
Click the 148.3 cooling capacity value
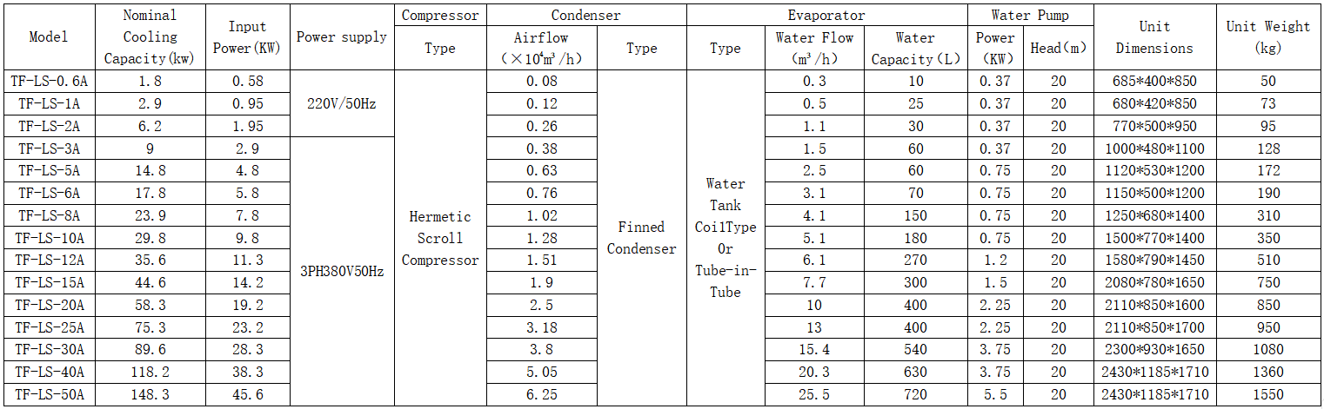pyautogui.click(x=150, y=394)
